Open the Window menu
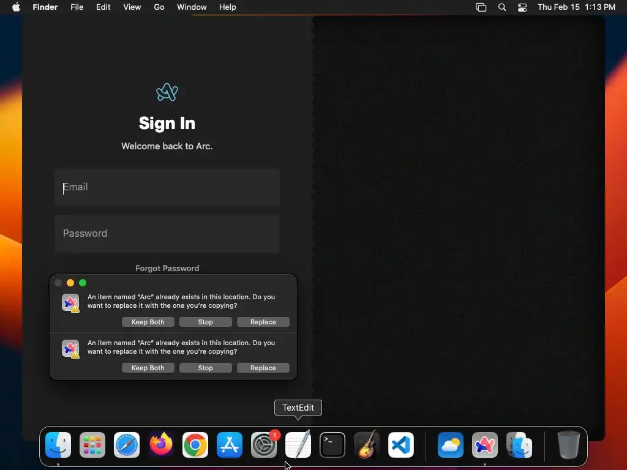The image size is (627, 470). point(192,7)
